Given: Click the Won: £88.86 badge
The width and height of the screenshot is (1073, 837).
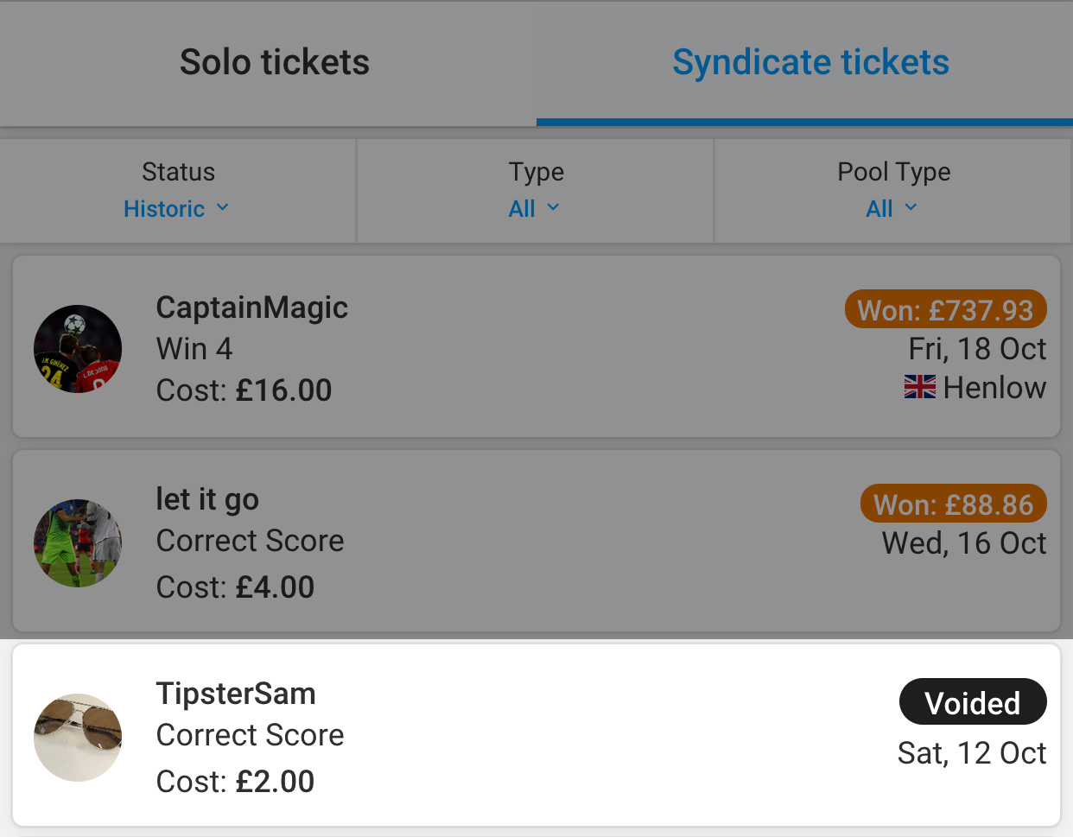Looking at the screenshot, I should (953, 504).
